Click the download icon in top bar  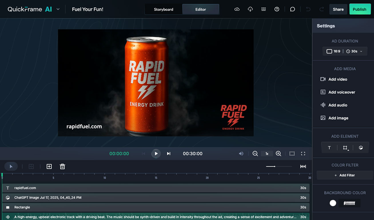click(250, 9)
